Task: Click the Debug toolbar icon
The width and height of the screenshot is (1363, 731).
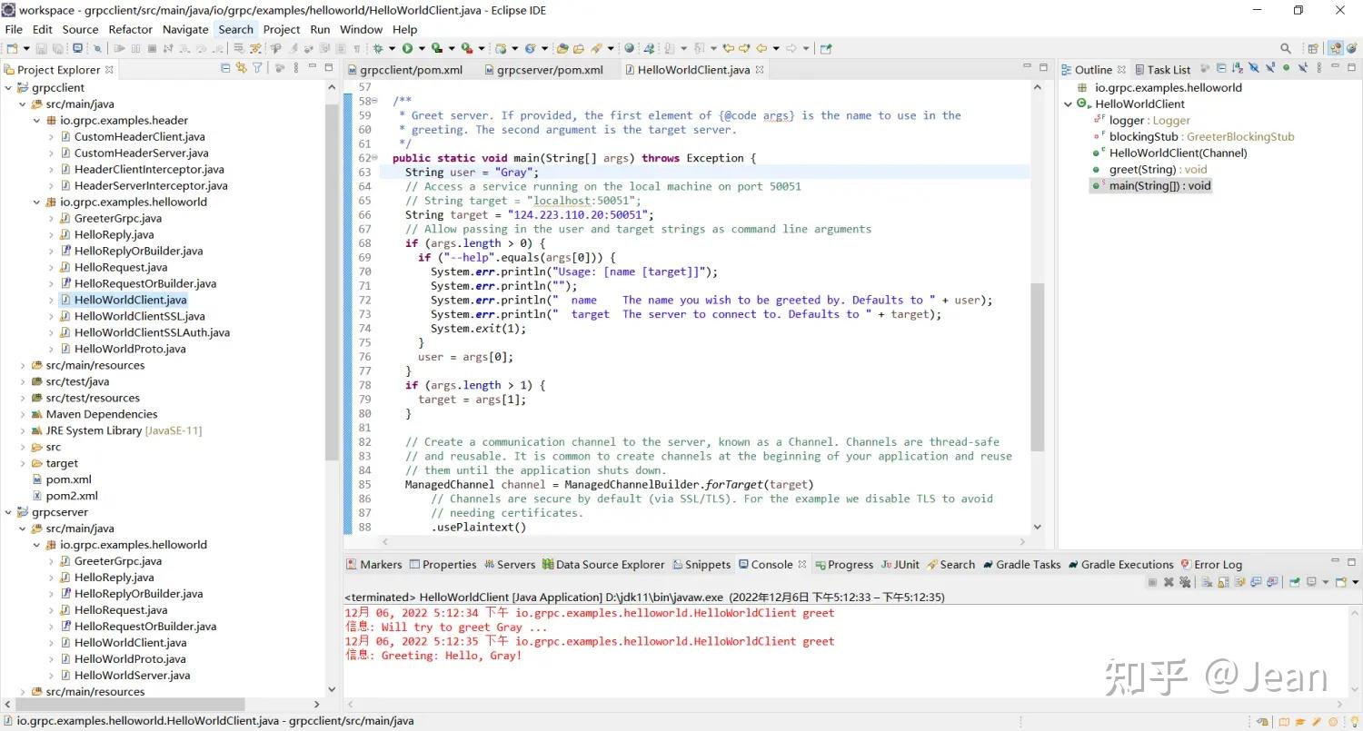Action: [377, 48]
